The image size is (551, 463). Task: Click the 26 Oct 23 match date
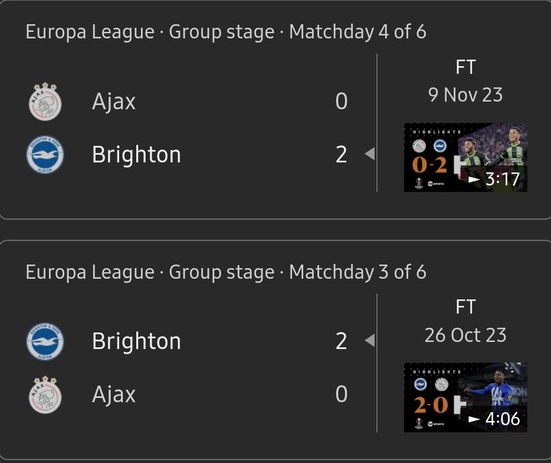point(465,335)
